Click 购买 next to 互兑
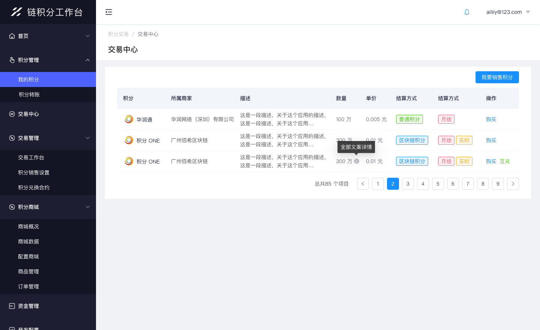The height and width of the screenshot is (330, 540). coord(491,161)
